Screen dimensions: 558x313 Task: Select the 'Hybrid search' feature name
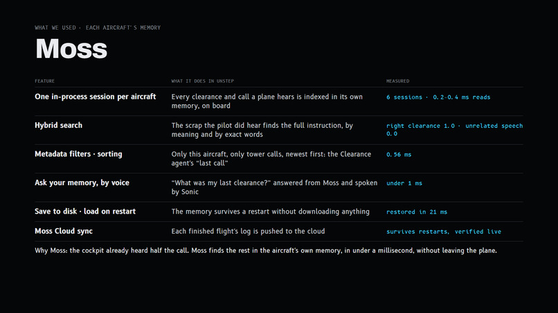[x=58, y=126]
